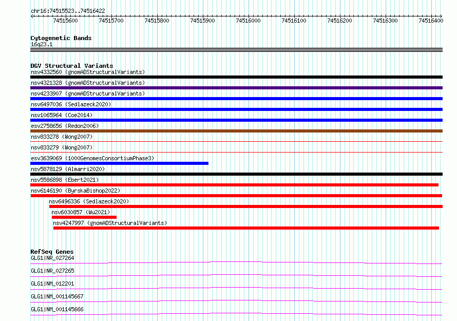Open transcript label GLG1|NM_001145666
The width and height of the screenshot is (457, 321).
coord(57,309)
